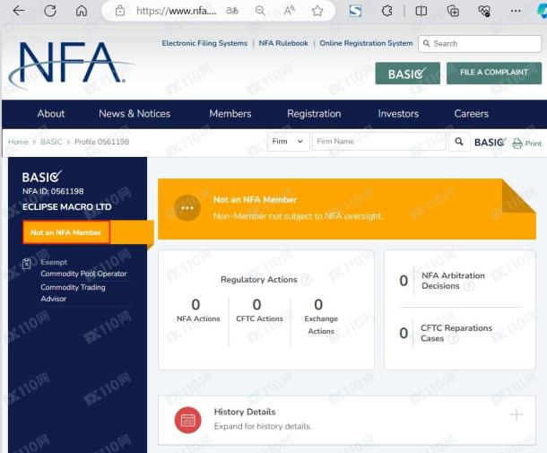Reload the page with the refresh icon
The height and width of the screenshot is (453, 547).
point(50,11)
